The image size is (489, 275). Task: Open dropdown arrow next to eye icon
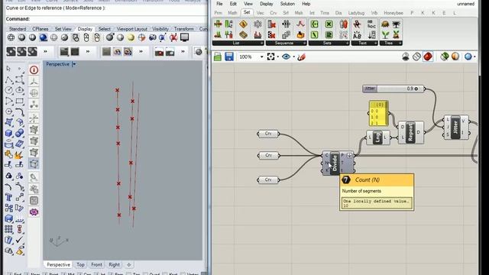coord(293,57)
